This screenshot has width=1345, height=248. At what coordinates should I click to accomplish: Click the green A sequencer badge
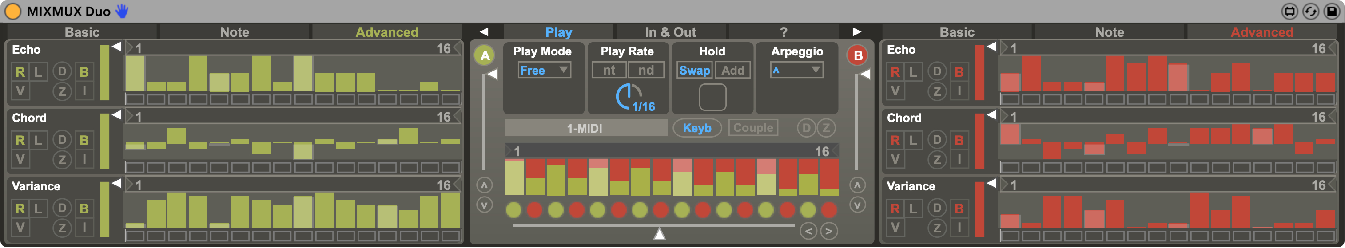[x=485, y=55]
